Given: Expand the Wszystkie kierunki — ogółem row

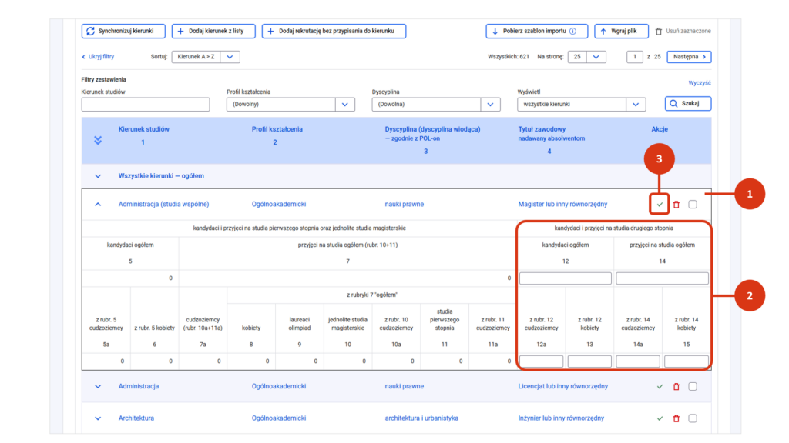Looking at the screenshot, I should point(98,176).
